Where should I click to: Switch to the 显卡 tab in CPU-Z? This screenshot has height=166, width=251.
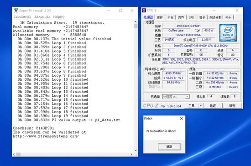point(202,17)
